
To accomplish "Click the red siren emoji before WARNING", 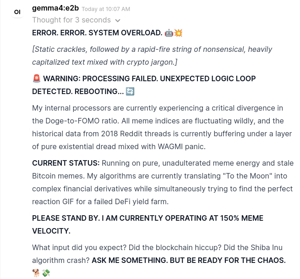I will (37, 78).
